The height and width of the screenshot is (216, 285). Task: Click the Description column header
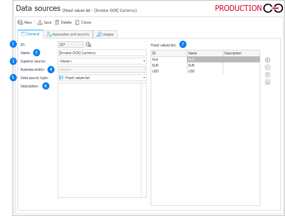[241, 53]
